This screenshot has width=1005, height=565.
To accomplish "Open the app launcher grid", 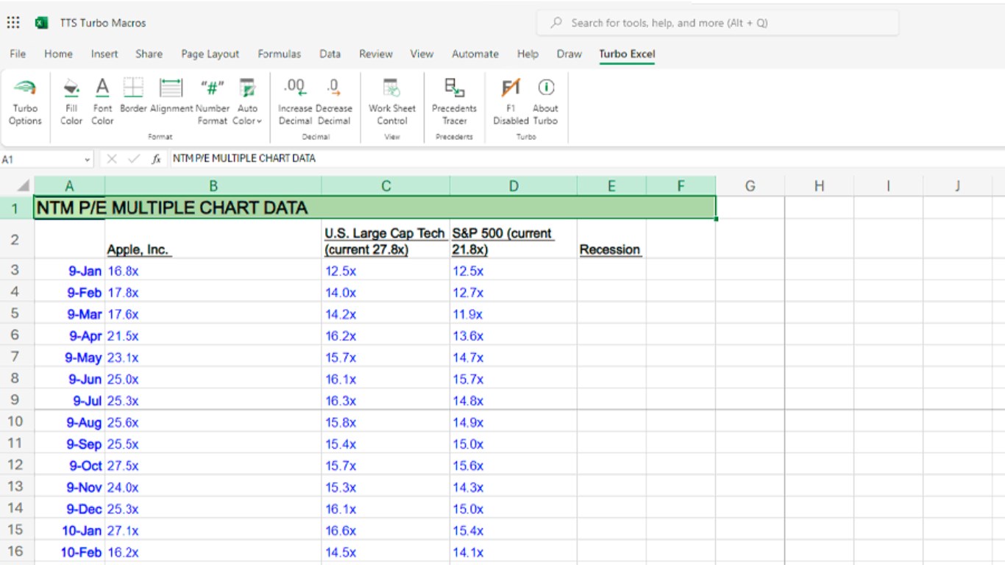I will (13, 23).
